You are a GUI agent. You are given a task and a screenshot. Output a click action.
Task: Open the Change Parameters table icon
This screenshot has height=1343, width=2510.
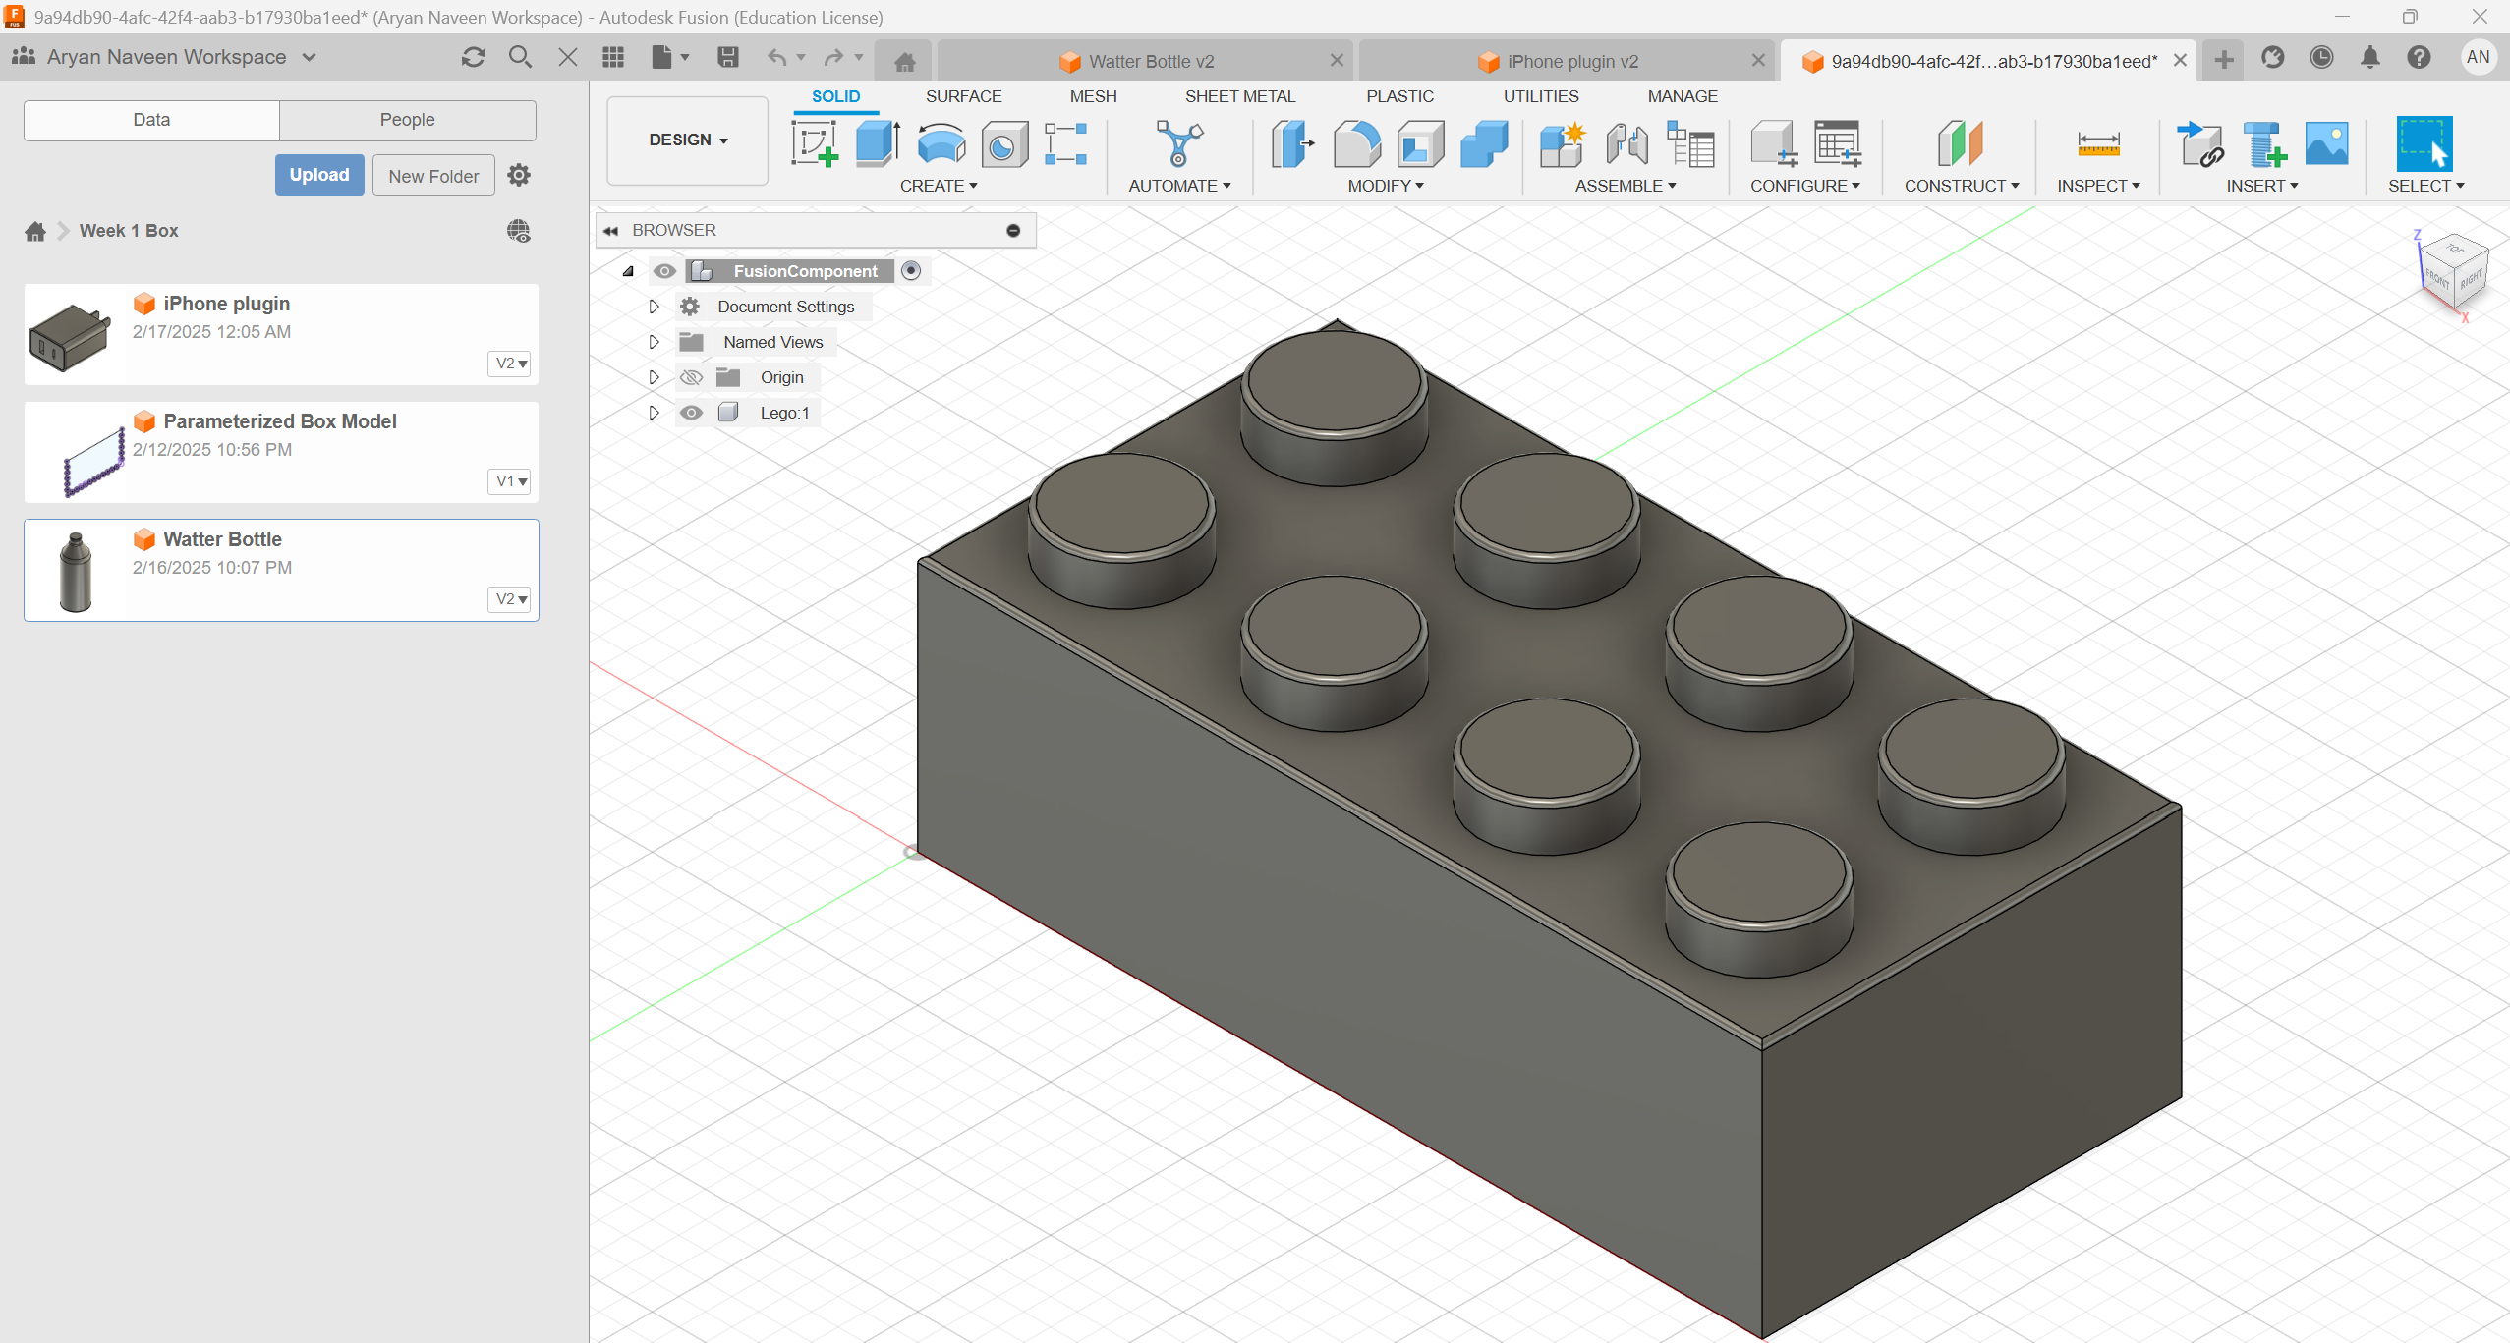[1837, 144]
